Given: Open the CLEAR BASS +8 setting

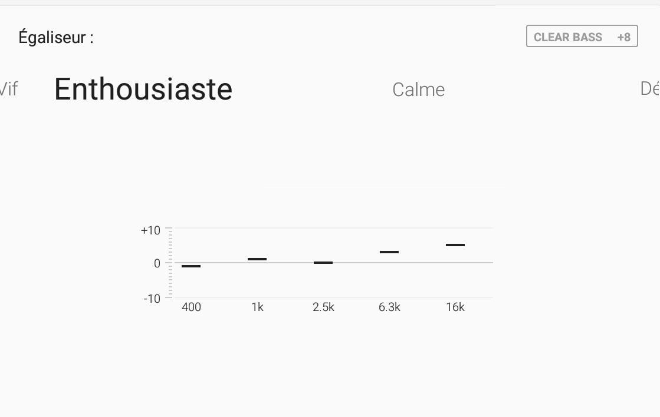Looking at the screenshot, I should [x=582, y=36].
